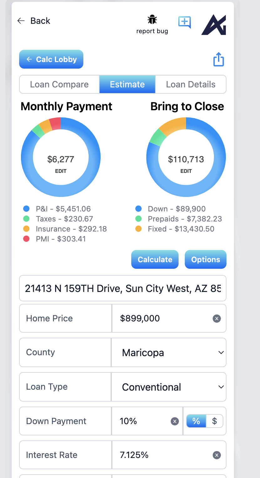Click the share export icon
Viewport: 260px width, 478px height.
(x=219, y=59)
